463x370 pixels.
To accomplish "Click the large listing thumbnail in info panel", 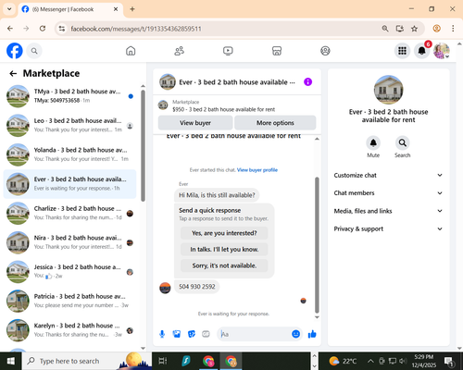I will point(388,90).
